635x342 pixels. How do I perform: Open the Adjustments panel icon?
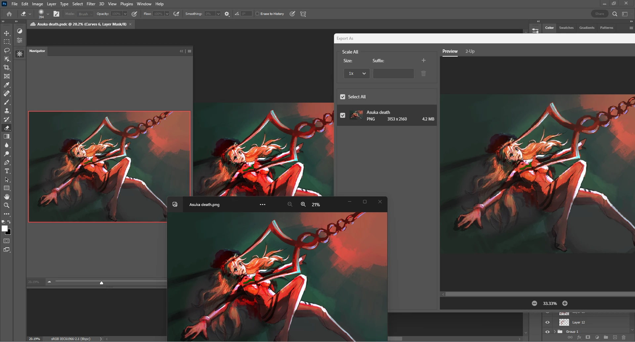pyautogui.click(x=20, y=31)
